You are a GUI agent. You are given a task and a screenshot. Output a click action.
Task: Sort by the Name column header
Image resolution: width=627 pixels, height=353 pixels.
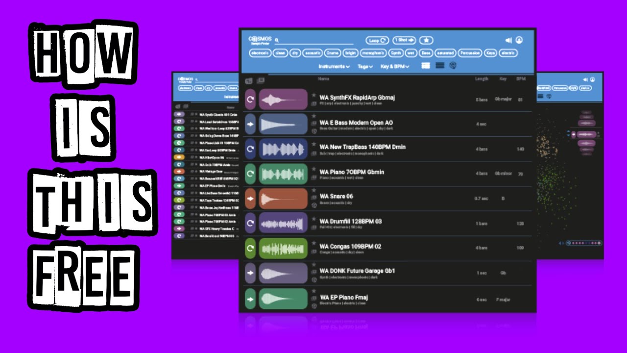(323, 78)
